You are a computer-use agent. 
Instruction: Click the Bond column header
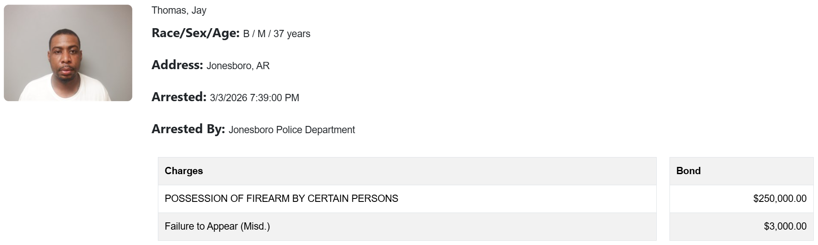point(688,171)
